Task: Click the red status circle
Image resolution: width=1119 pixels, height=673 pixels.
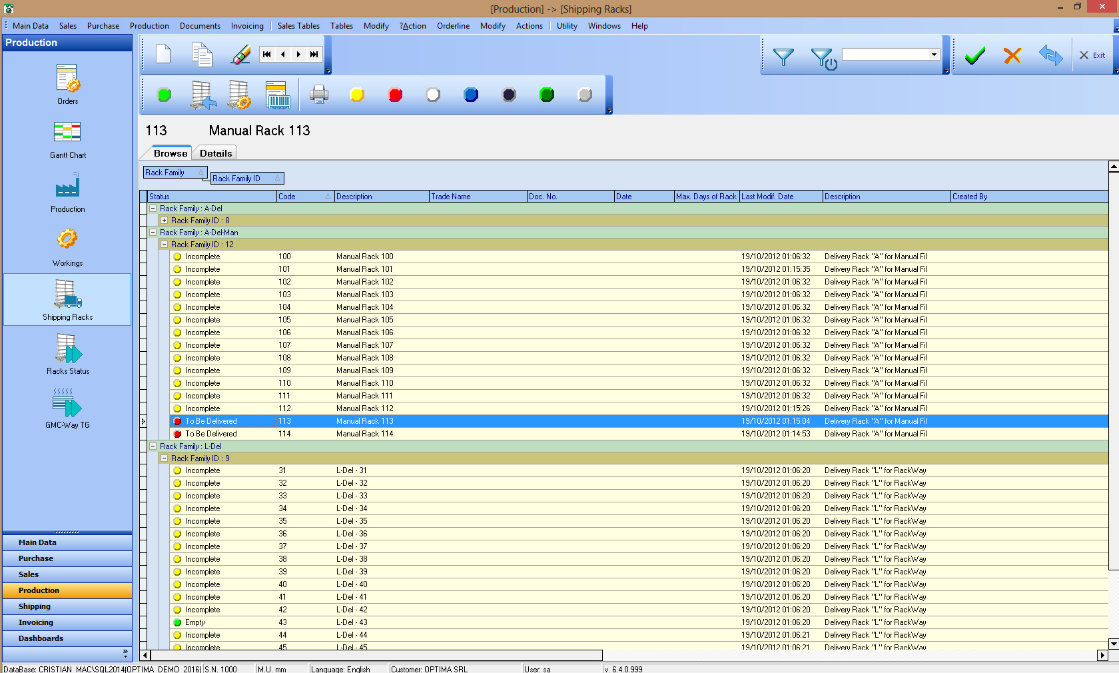Action: [395, 95]
